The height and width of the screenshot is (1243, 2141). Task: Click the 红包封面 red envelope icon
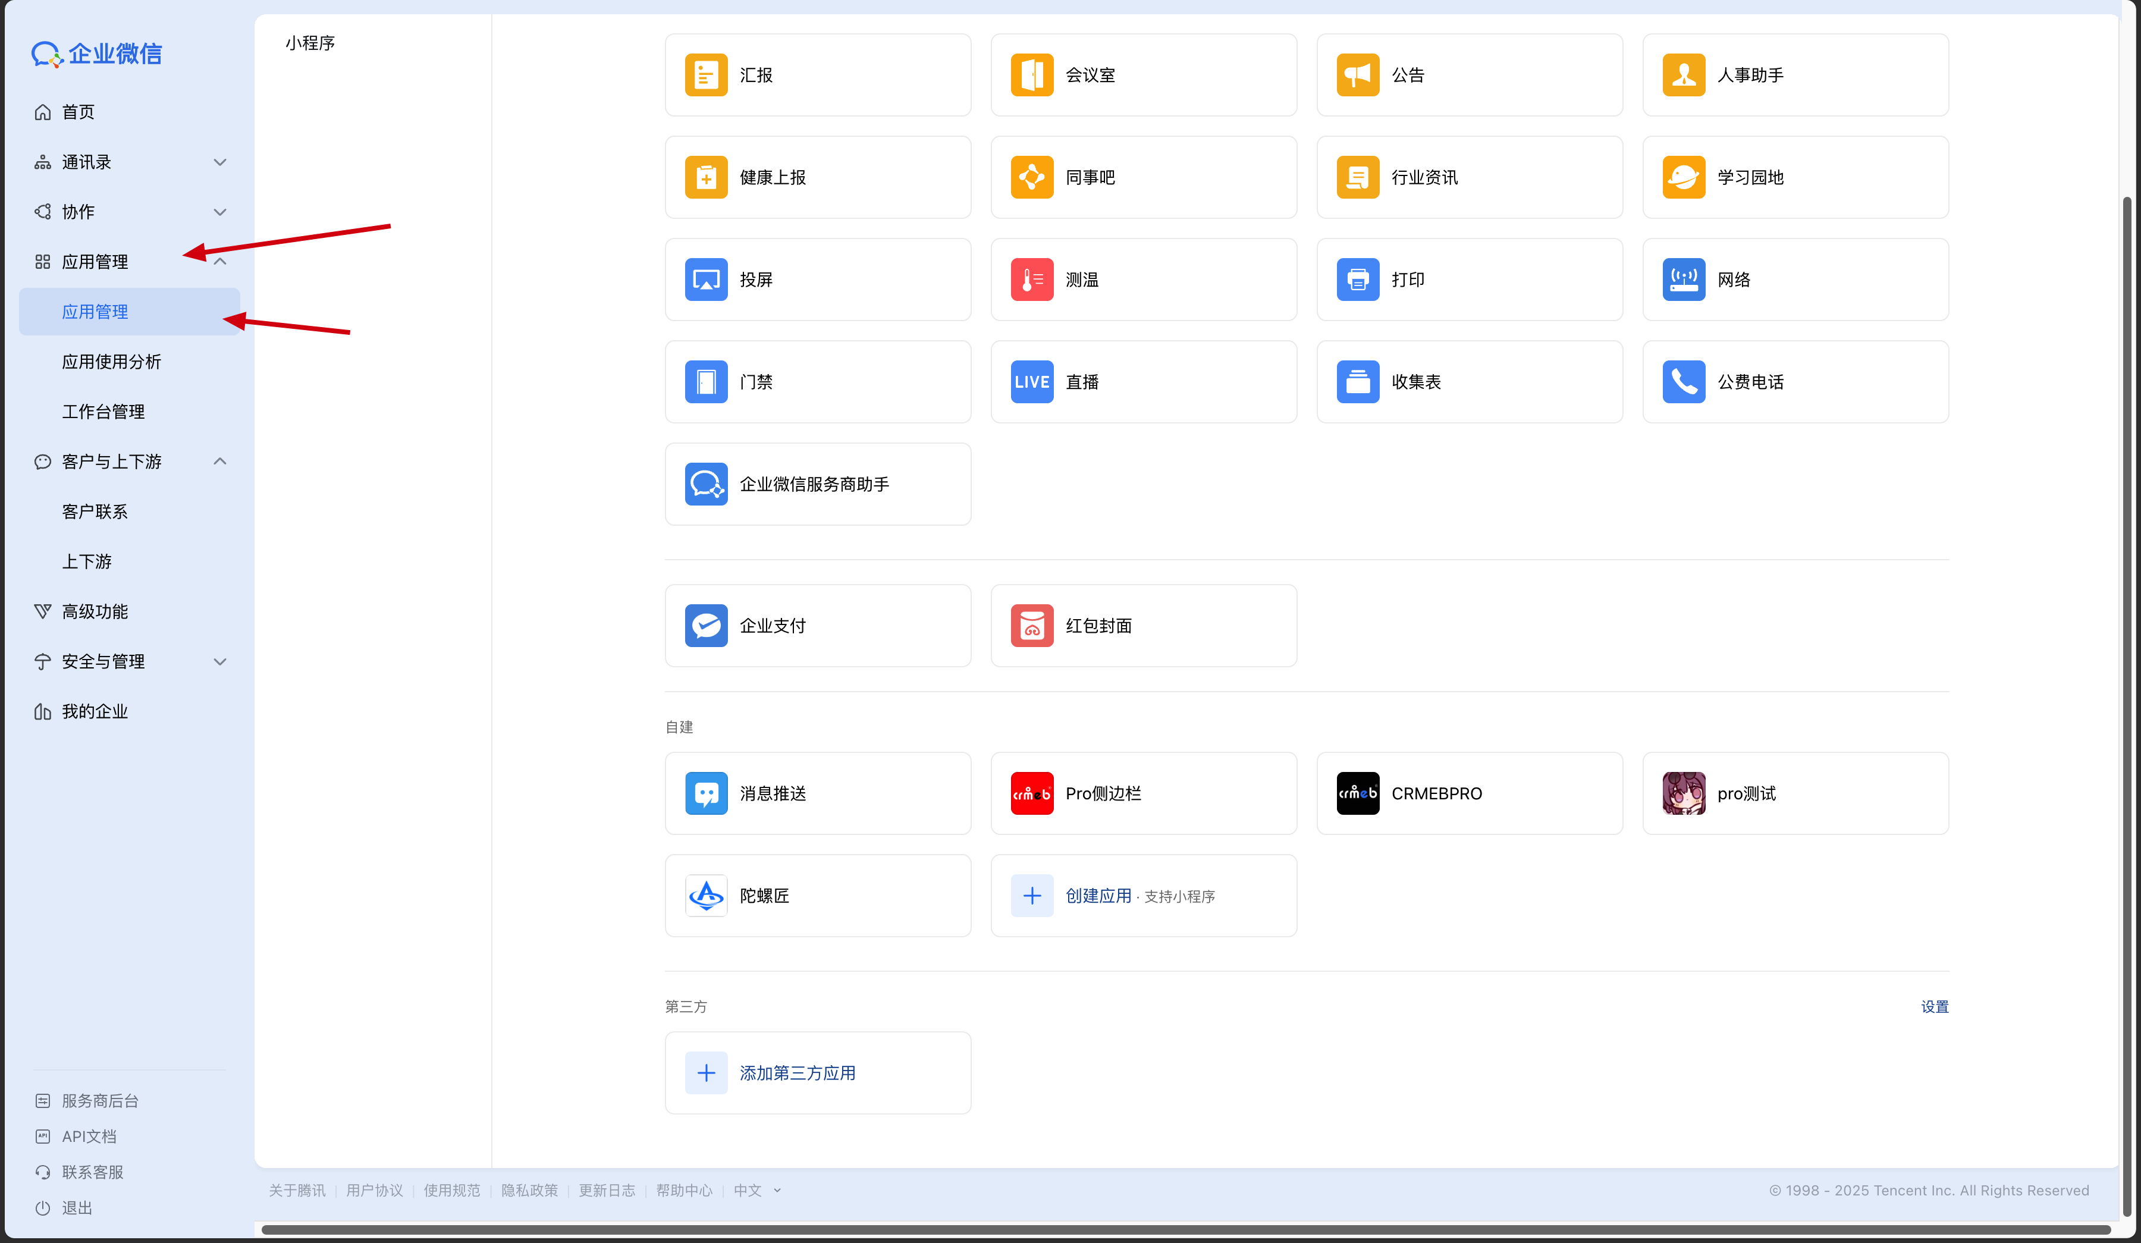click(1031, 625)
